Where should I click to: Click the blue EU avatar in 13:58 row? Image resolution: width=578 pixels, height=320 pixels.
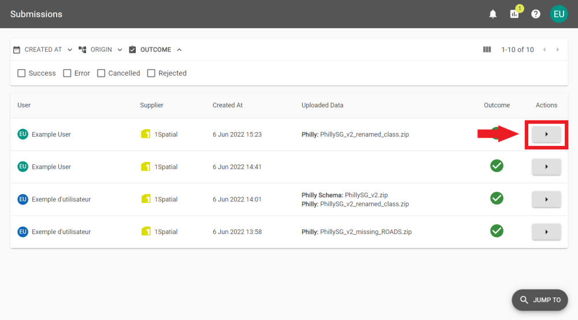coord(23,232)
